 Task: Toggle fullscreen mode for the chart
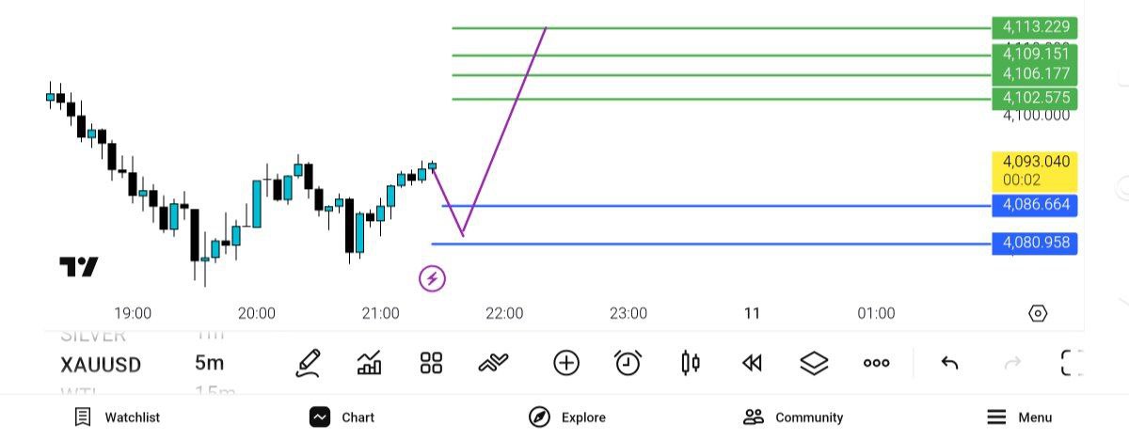(x=1072, y=363)
